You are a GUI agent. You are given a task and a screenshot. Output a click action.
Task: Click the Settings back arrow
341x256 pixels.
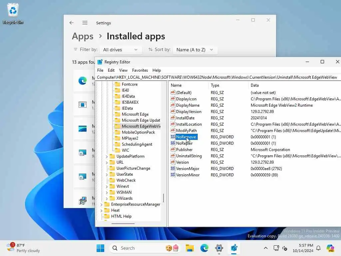72,23
